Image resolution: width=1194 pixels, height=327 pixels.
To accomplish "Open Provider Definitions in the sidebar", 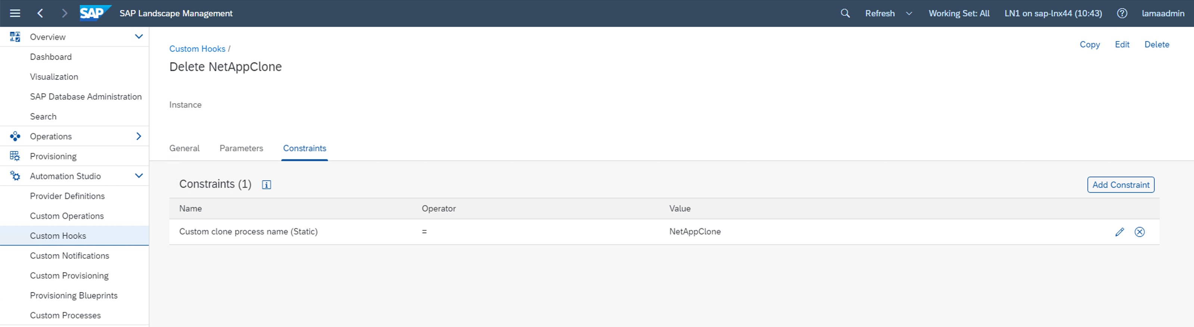I will (x=67, y=196).
